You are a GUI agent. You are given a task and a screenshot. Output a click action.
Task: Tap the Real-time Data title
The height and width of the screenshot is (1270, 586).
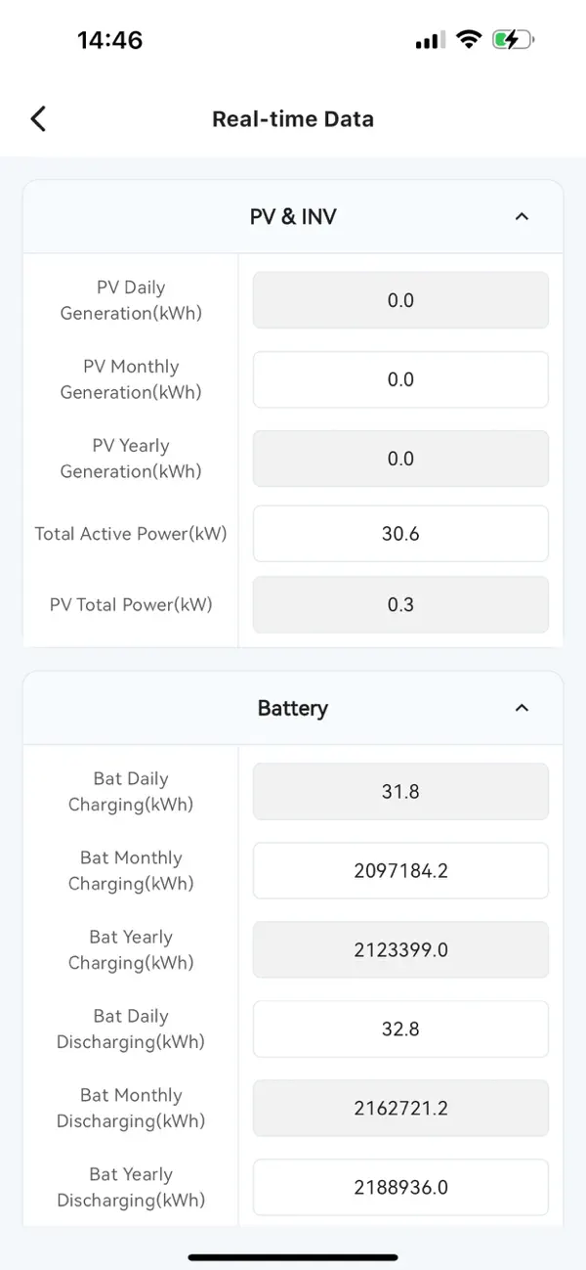tap(293, 118)
